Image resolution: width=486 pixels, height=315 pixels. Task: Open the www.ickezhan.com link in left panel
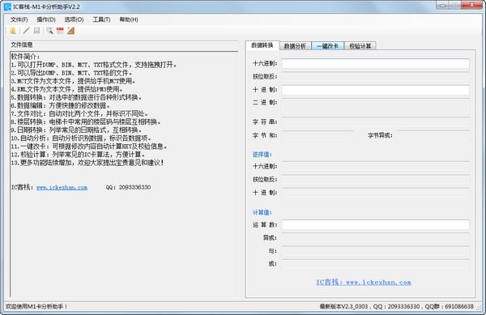tap(62, 187)
